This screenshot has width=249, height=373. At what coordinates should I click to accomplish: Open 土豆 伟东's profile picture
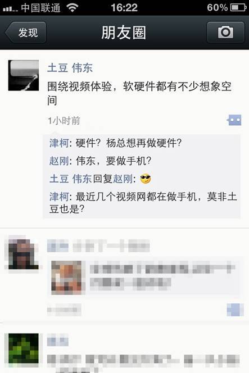point(24,75)
